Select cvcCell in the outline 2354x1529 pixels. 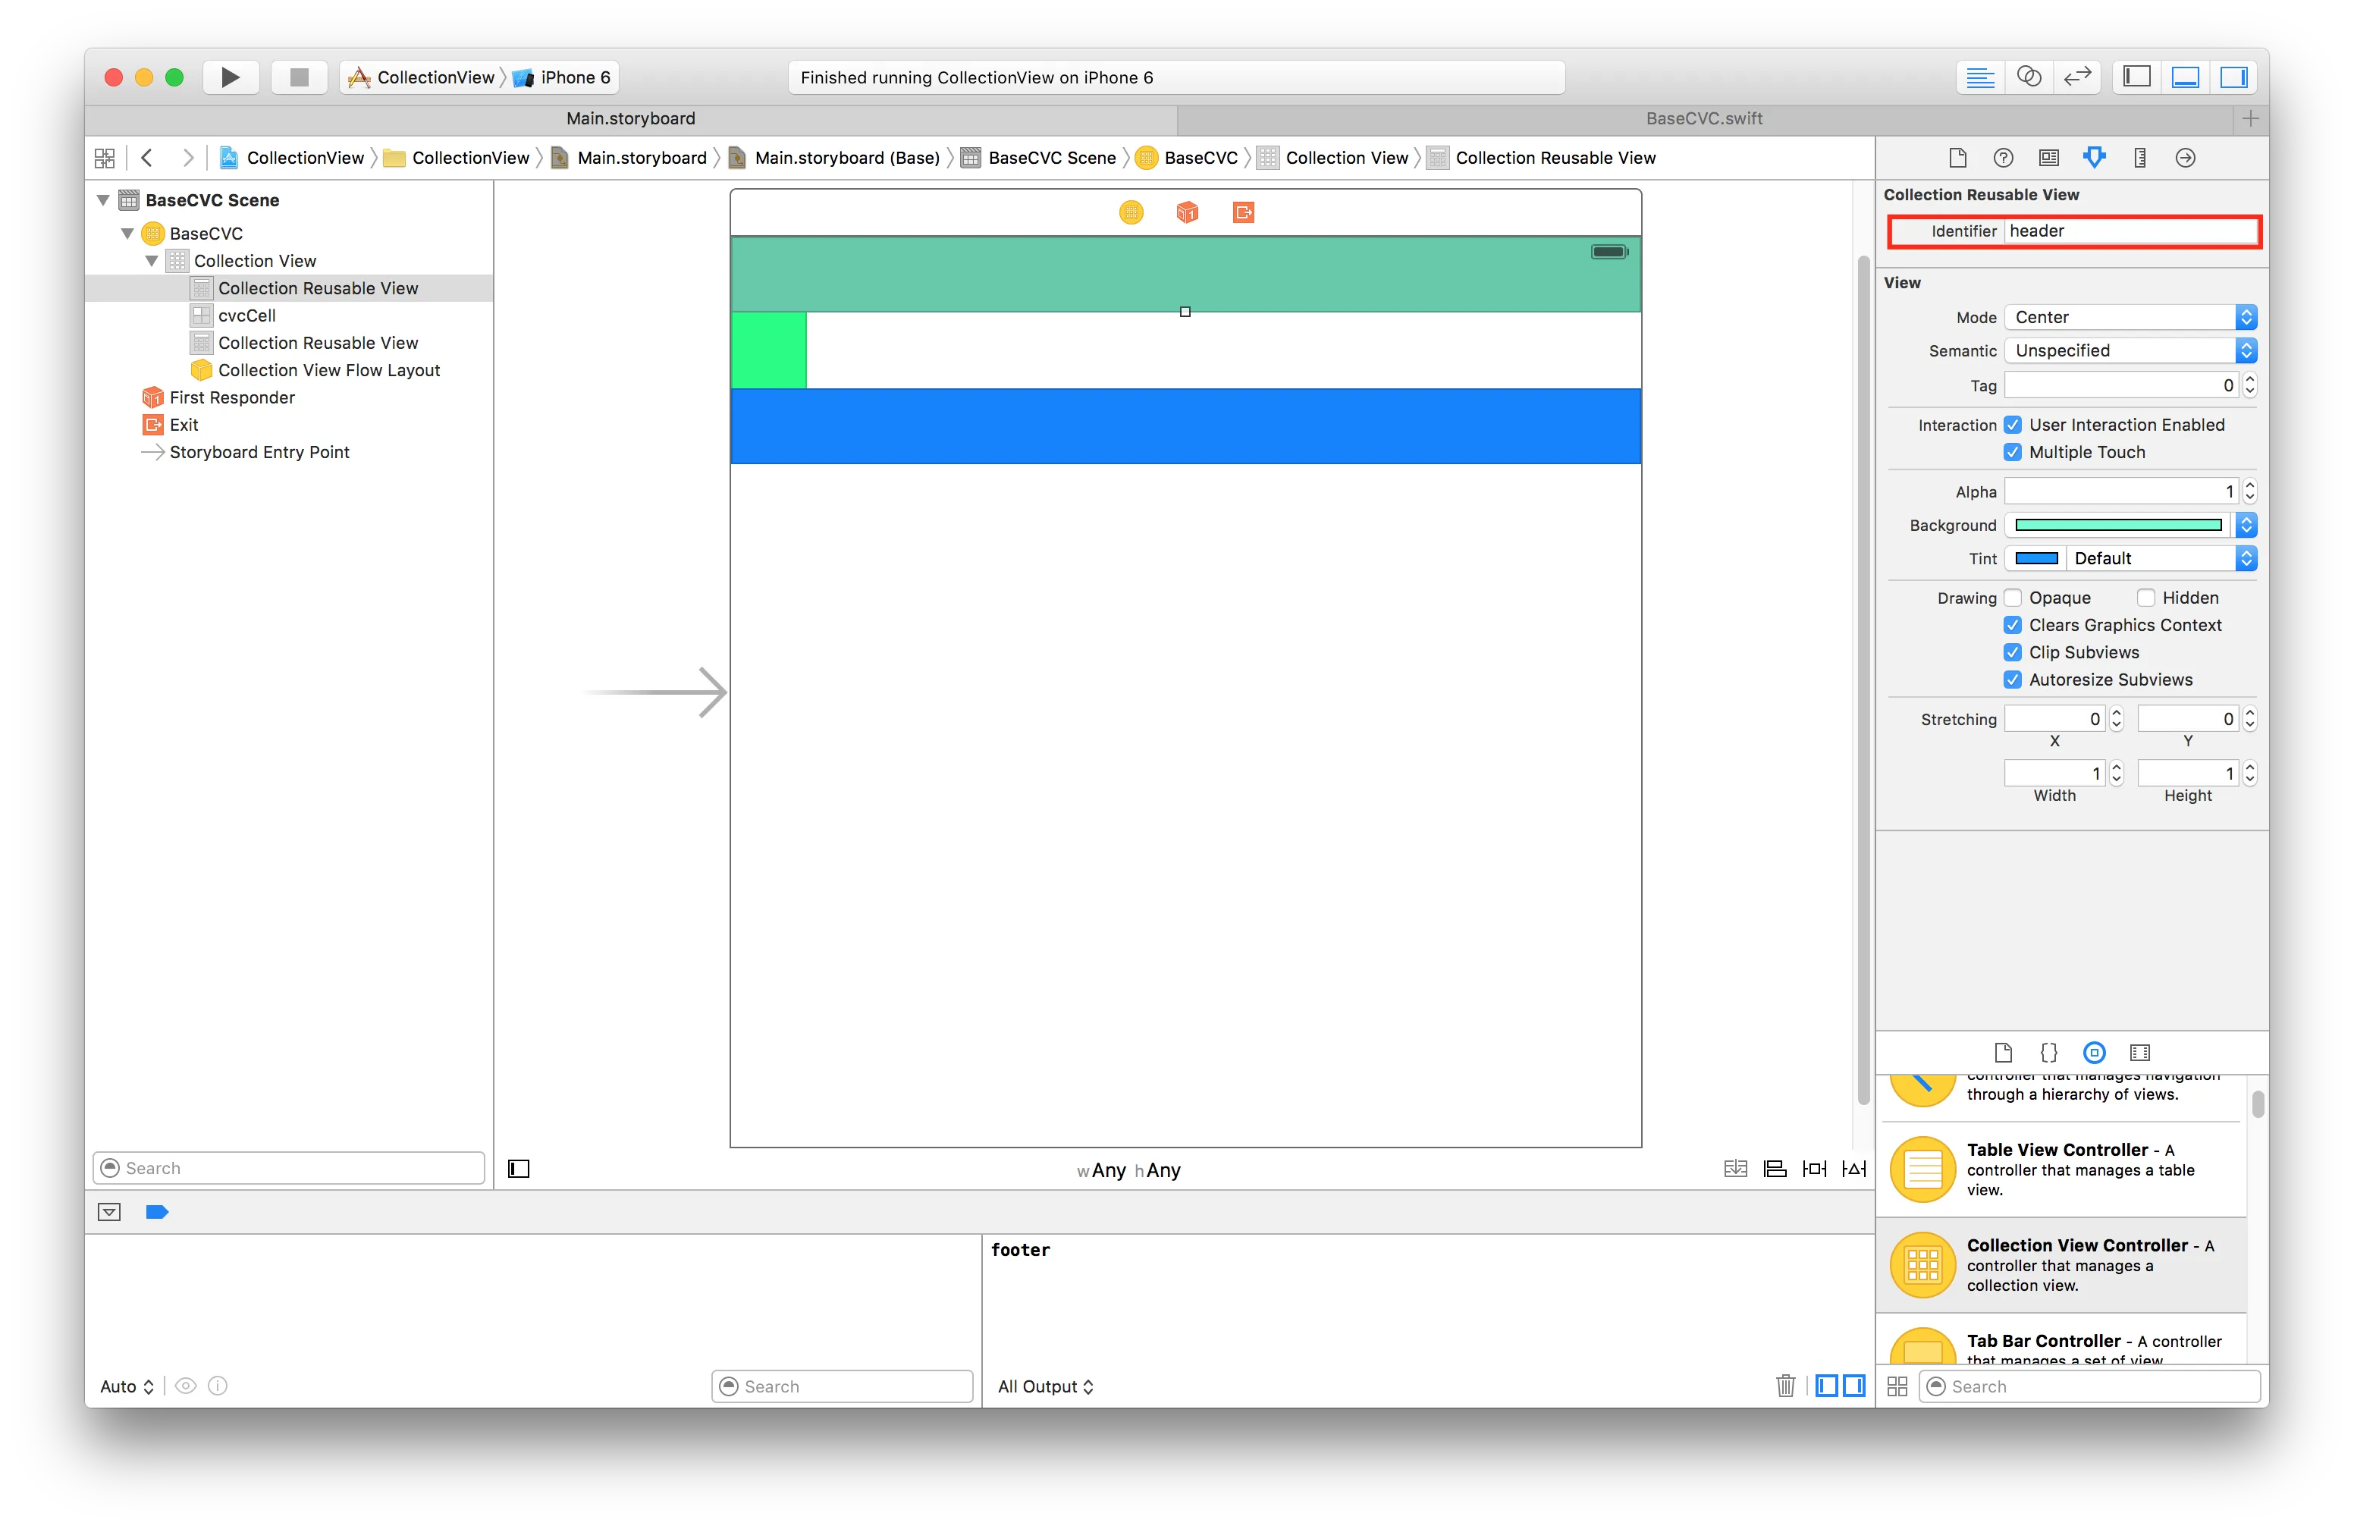click(247, 316)
